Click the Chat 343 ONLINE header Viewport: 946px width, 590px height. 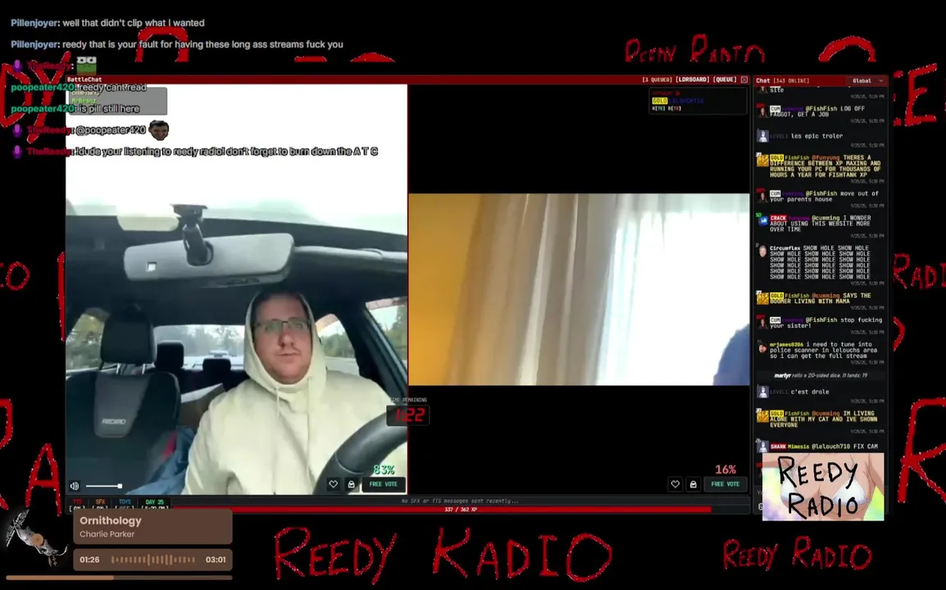coord(783,81)
